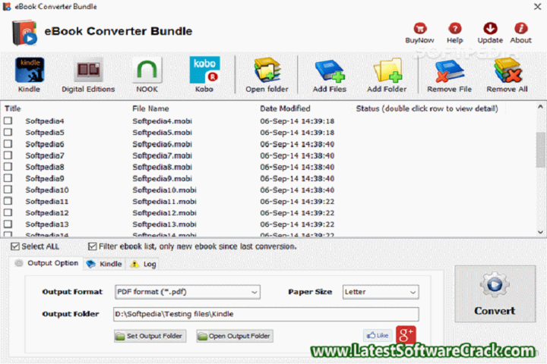This screenshot has width=547, height=364.
Task: Click Remove All books icon
Action: tap(507, 70)
